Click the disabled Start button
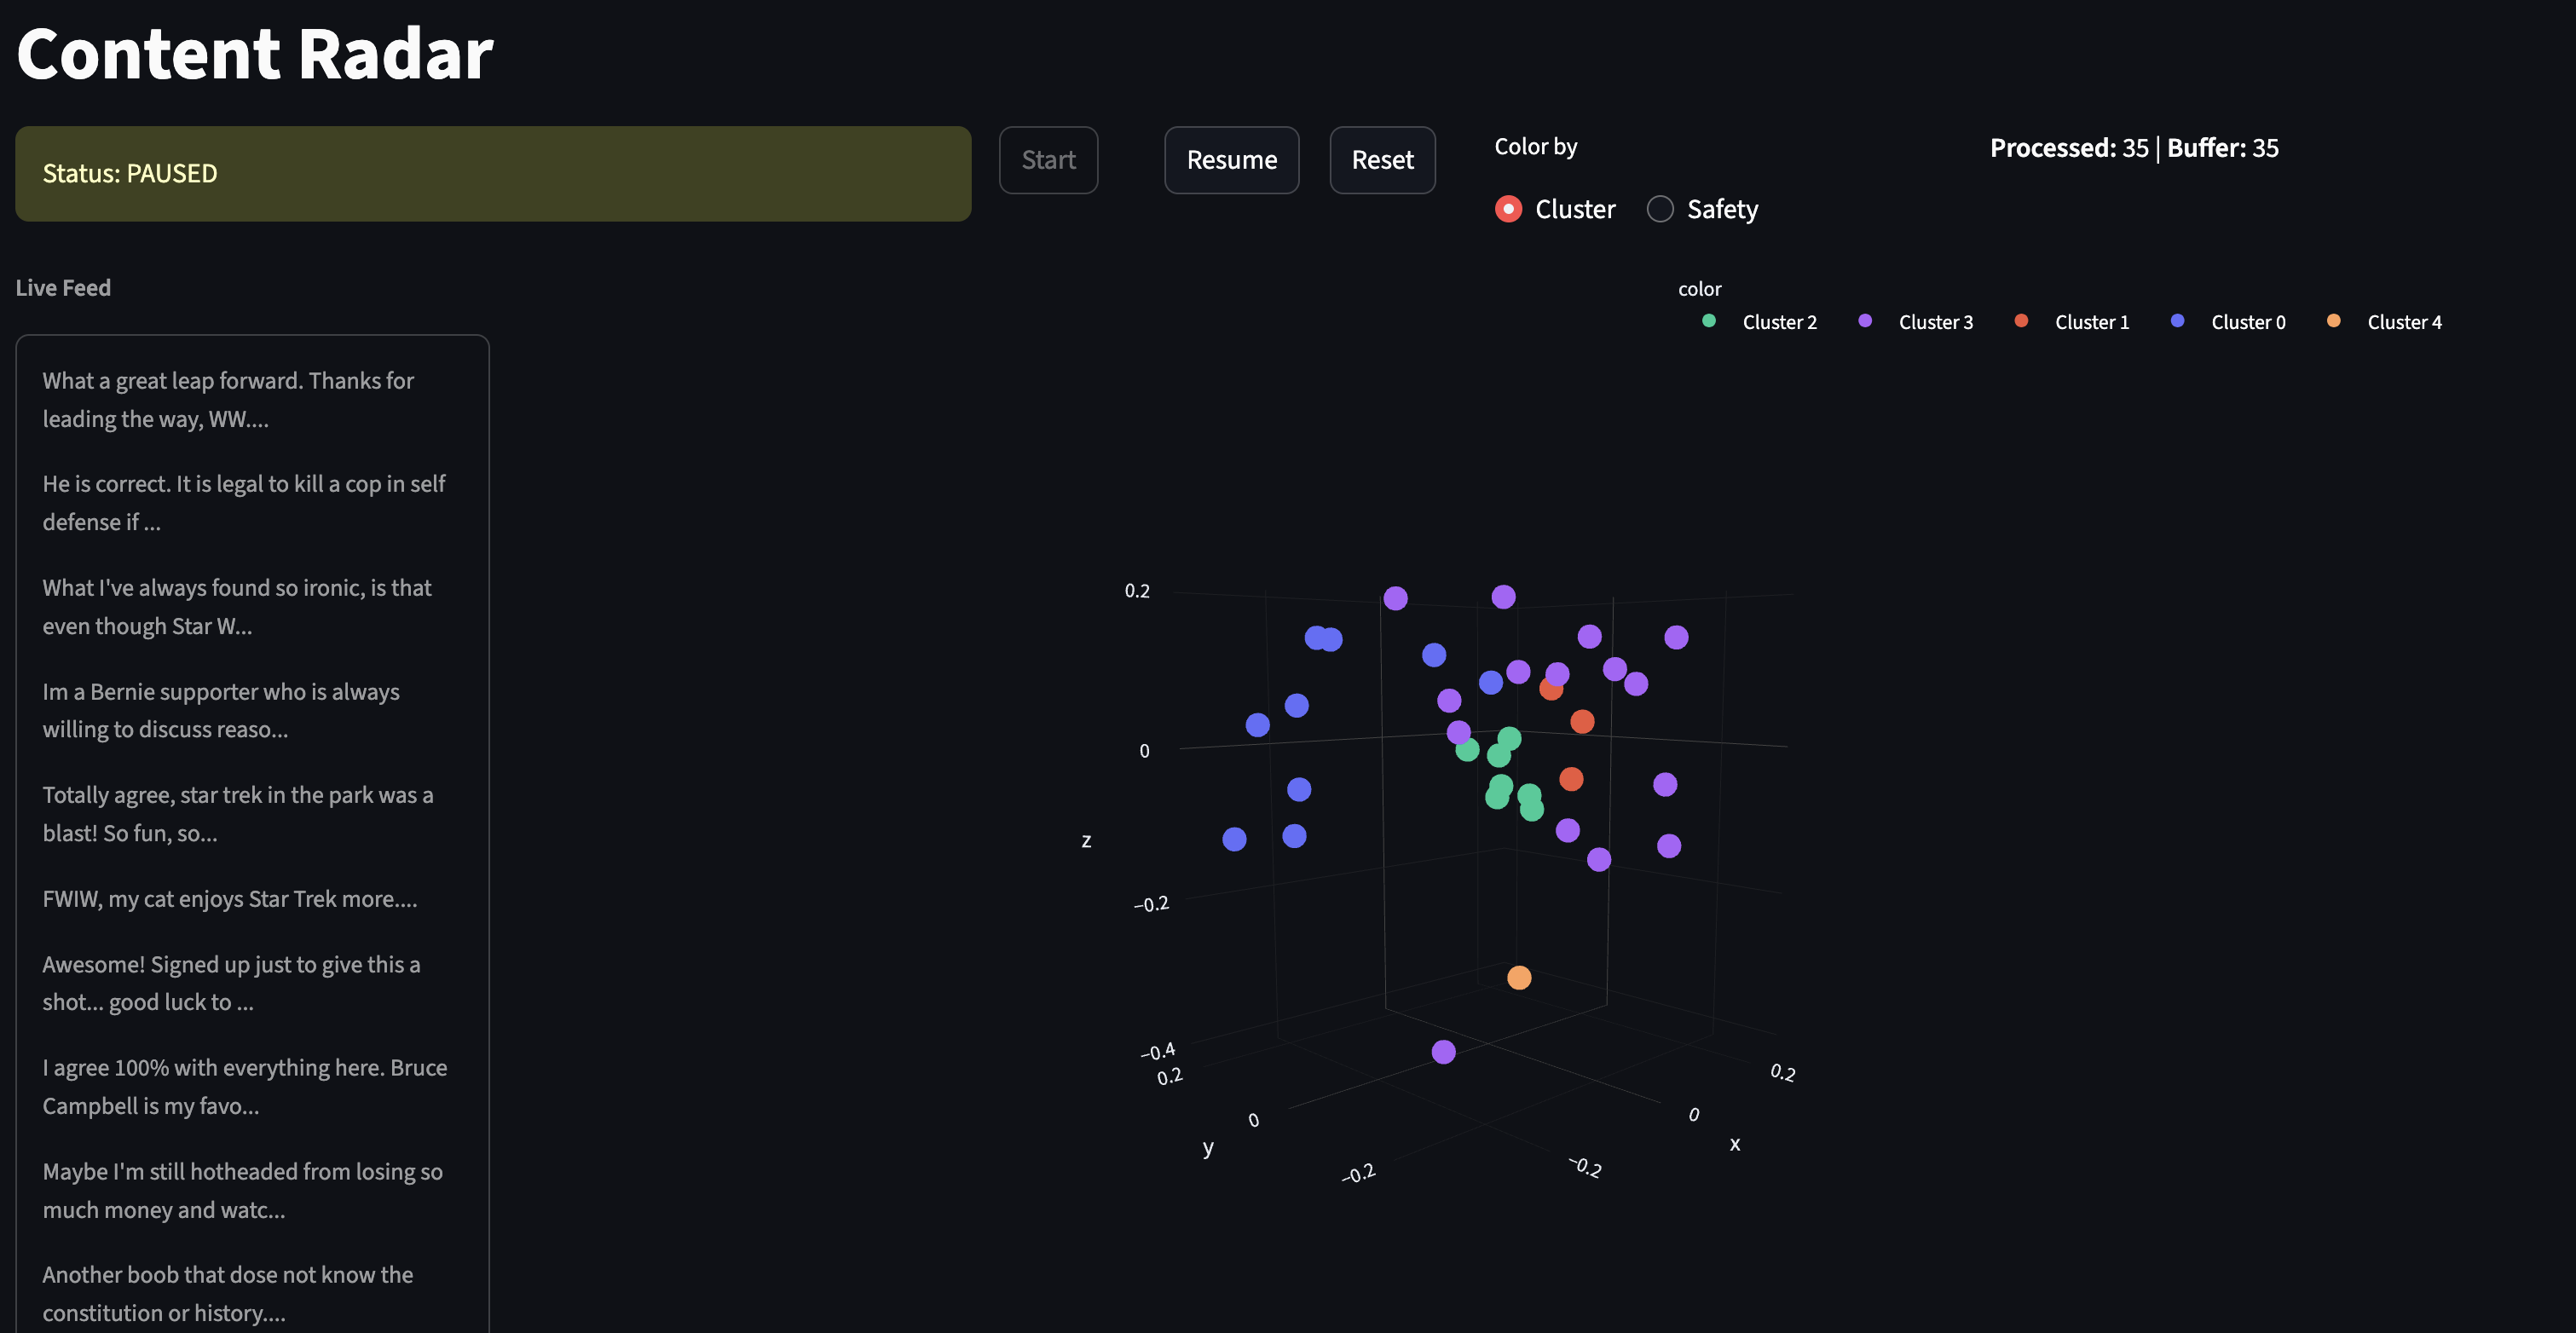The height and width of the screenshot is (1333, 2576). (1047, 160)
